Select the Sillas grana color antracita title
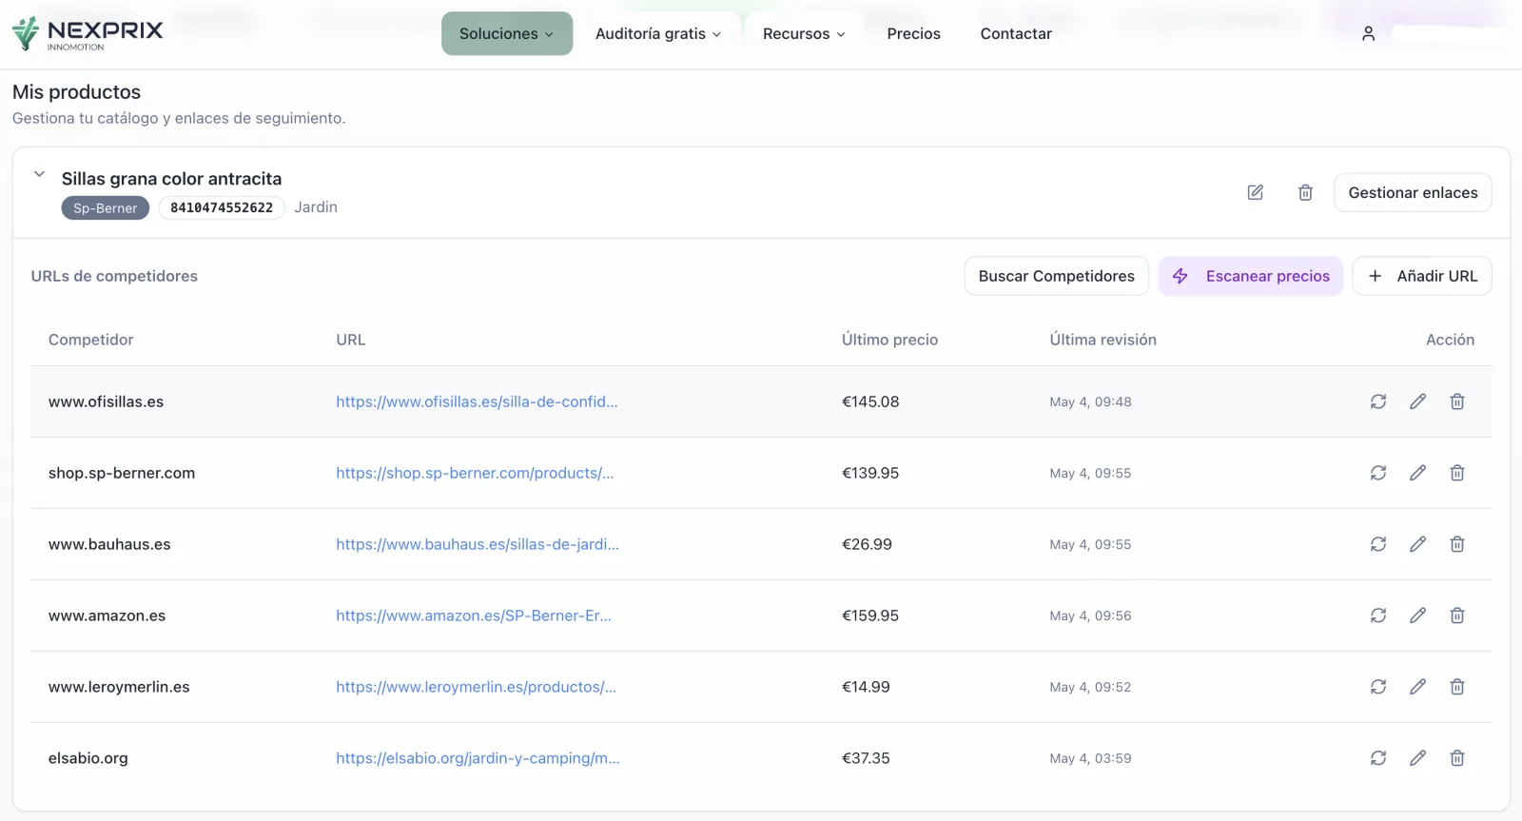Viewport: 1522px width, 821px height. point(171,179)
